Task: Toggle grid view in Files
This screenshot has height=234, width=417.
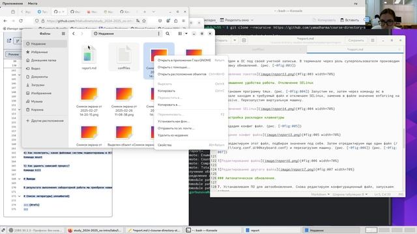Action: point(180,34)
